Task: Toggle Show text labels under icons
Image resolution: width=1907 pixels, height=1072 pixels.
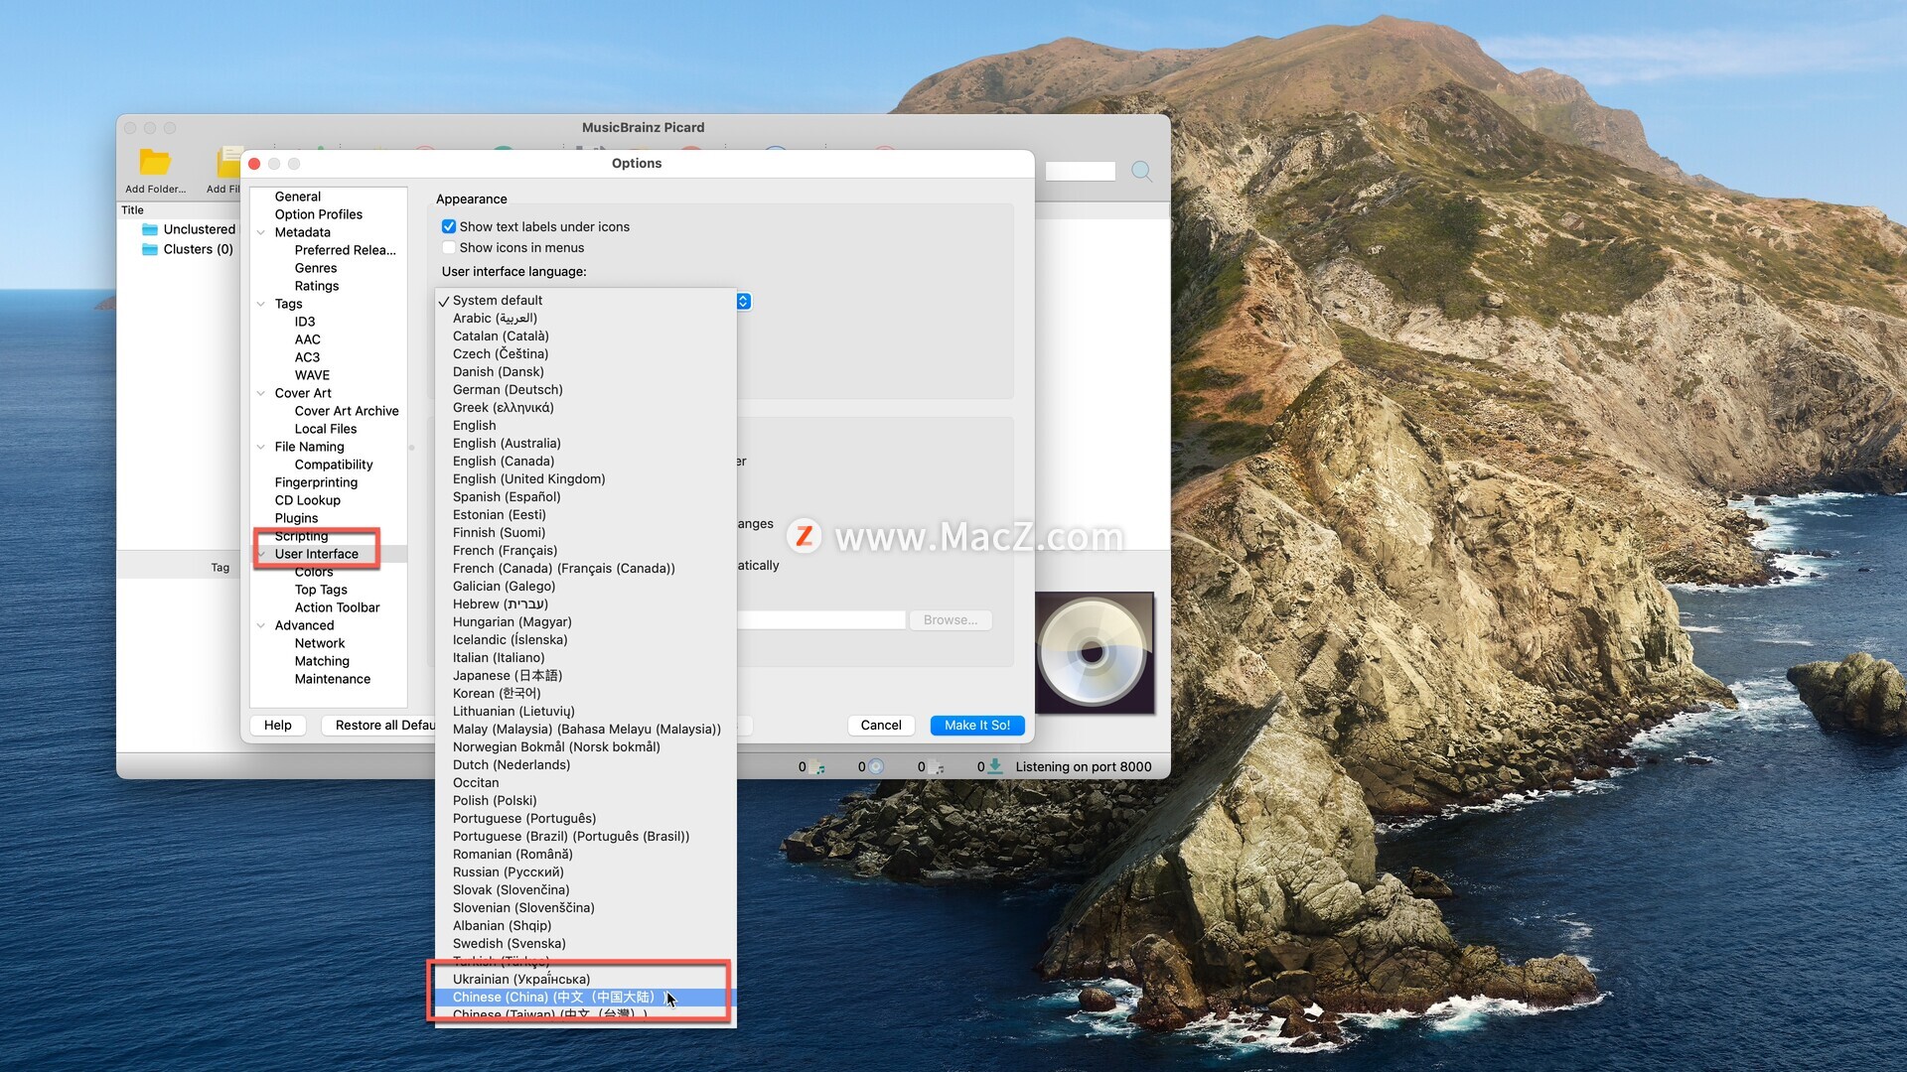Action: [x=449, y=226]
